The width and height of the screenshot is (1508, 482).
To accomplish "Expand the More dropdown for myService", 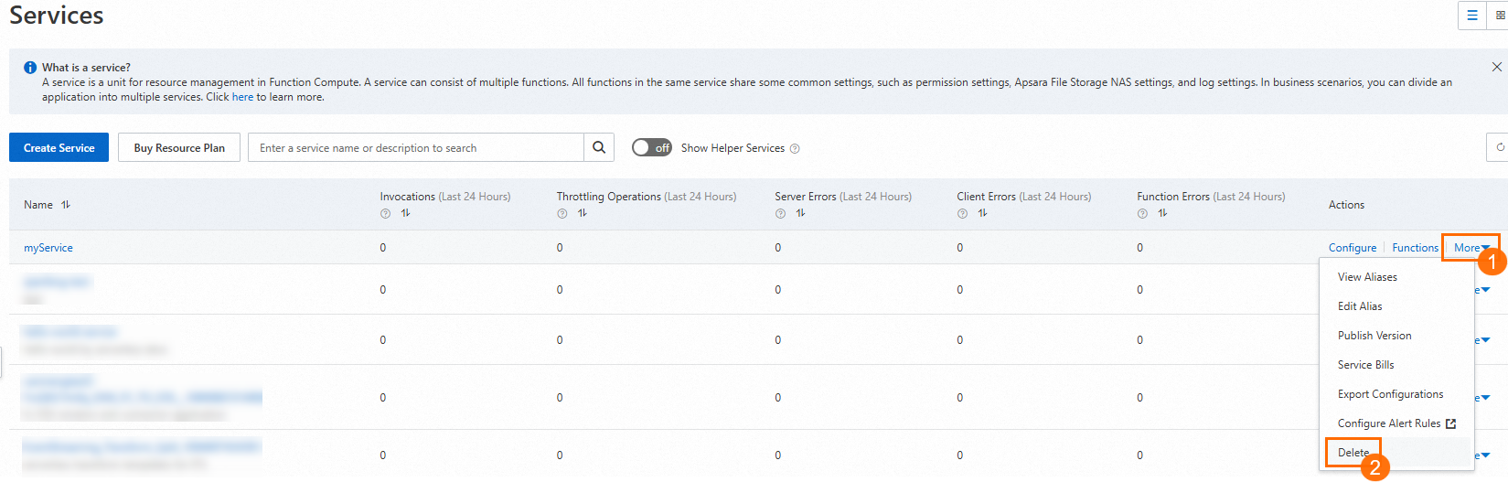I will coord(1471,248).
